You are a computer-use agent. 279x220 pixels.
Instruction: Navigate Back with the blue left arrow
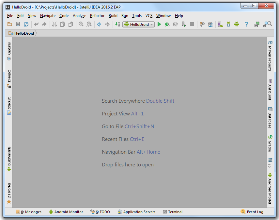click(x=99, y=24)
